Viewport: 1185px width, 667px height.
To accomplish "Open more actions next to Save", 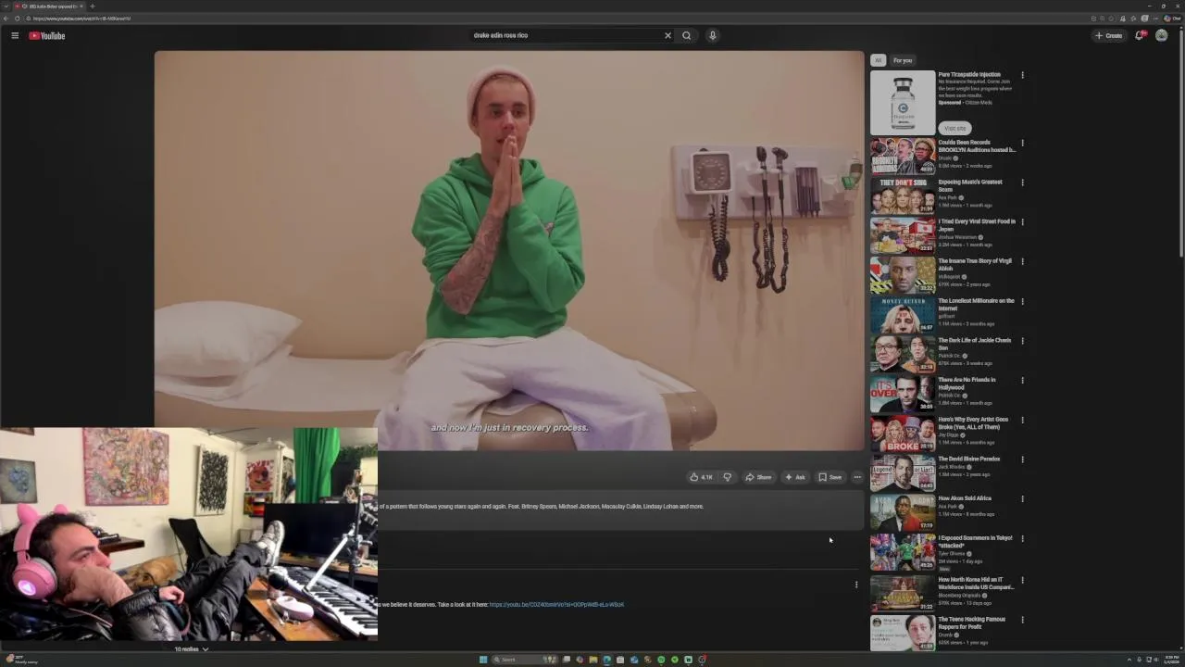I will click(857, 477).
